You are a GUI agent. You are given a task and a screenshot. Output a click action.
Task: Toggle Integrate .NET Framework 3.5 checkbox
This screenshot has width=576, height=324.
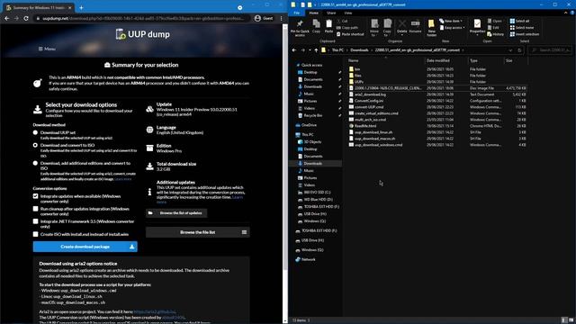(35, 221)
